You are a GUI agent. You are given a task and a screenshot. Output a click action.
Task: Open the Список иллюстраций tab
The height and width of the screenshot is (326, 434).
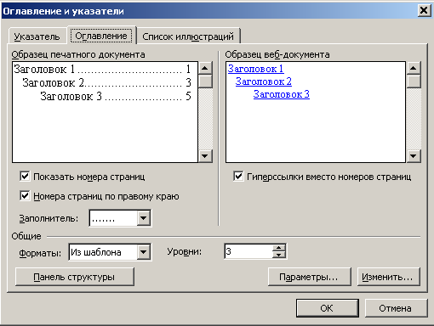coord(188,37)
